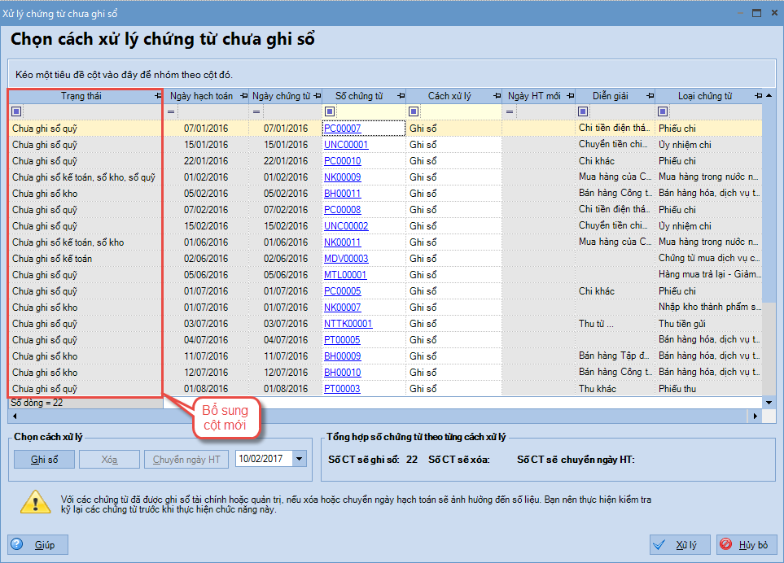Click the Chuyển ngày HT button
Screen dimensions: 784x563
[186, 459]
